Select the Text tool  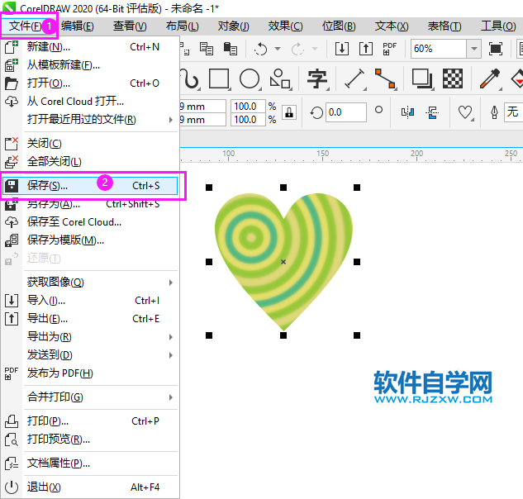tap(316, 79)
